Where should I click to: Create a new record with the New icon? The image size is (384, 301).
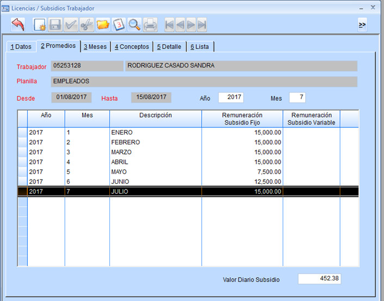click(39, 24)
